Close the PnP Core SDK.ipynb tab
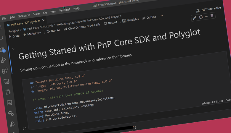Screen dimensions: 231x133 point(44,20)
